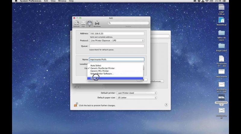This screenshot has width=241, height=134.
Task: Click the Preferences... button in the back window
Action: click(x=157, y=81)
